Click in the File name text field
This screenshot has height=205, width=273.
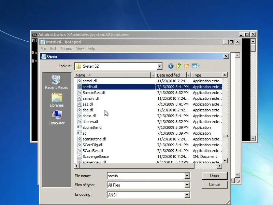[x=146, y=176]
